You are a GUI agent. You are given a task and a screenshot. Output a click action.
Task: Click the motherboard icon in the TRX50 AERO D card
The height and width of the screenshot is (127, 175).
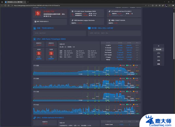coord(35,21)
